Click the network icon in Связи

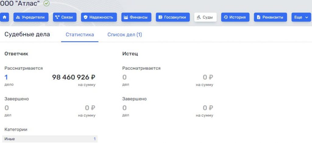[x=57, y=17]
